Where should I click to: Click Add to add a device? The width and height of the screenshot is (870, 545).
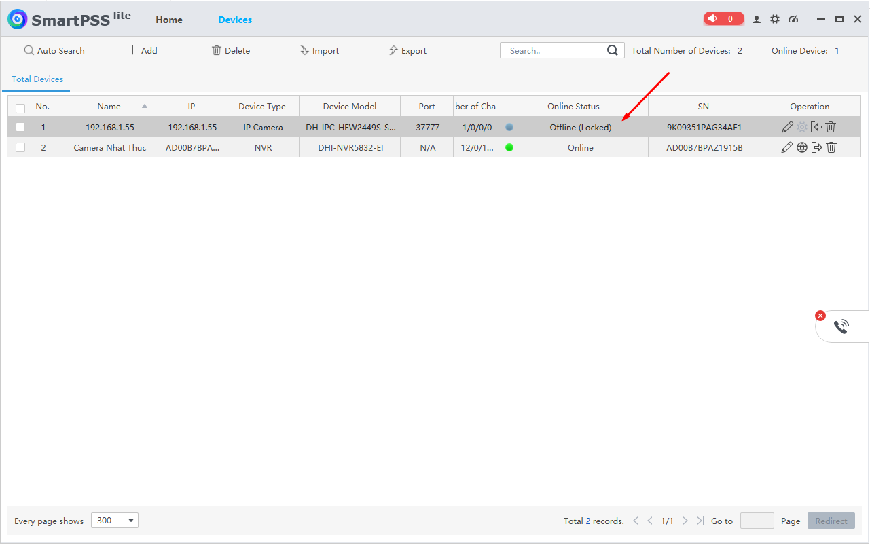click(x=143, y=50)
